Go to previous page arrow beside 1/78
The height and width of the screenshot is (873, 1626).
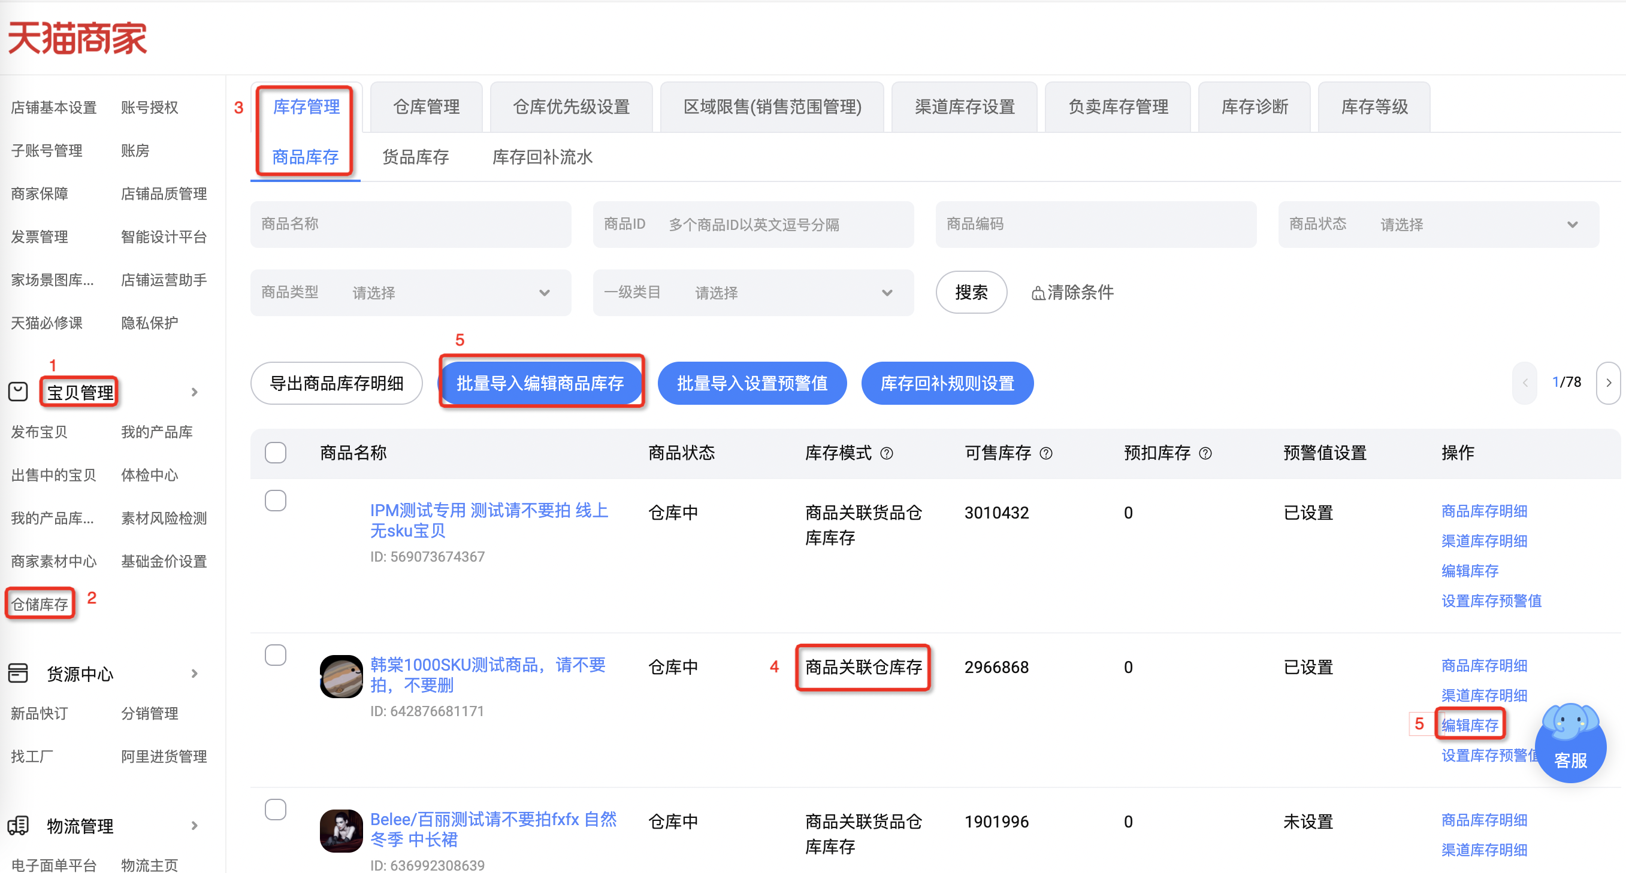pos(1525,383)
